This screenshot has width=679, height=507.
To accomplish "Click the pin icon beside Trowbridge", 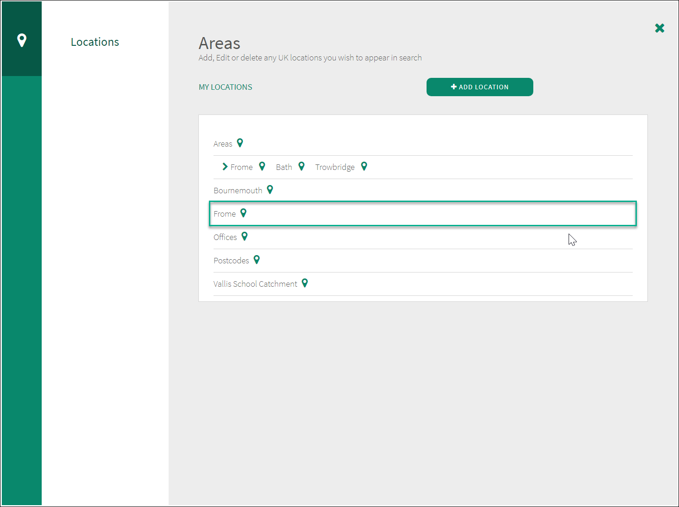I will point(364,166).
